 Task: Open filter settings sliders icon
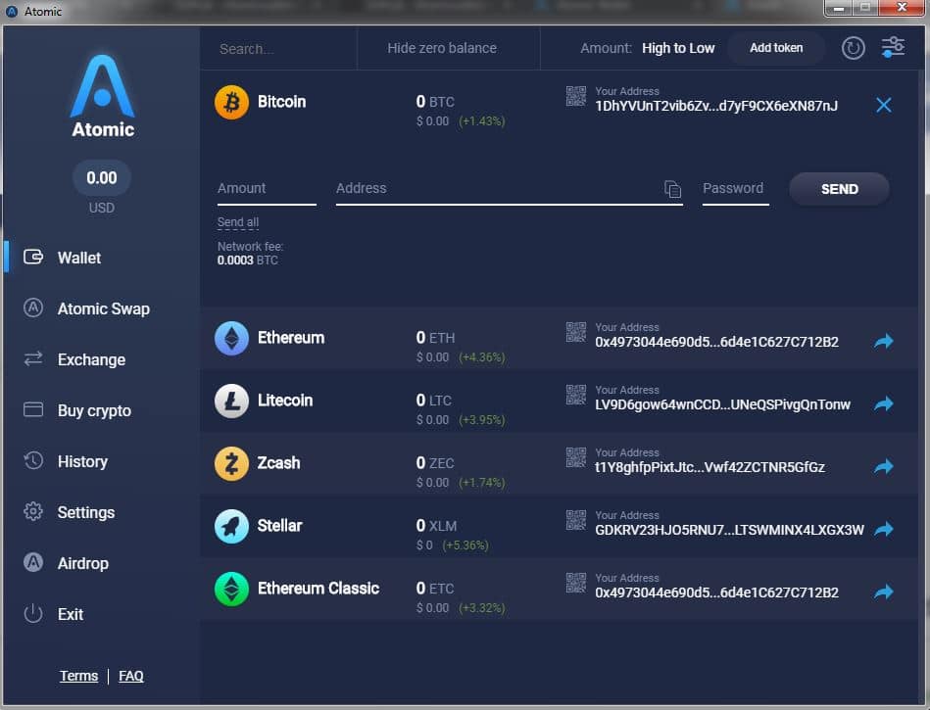(x=893, y=47)
